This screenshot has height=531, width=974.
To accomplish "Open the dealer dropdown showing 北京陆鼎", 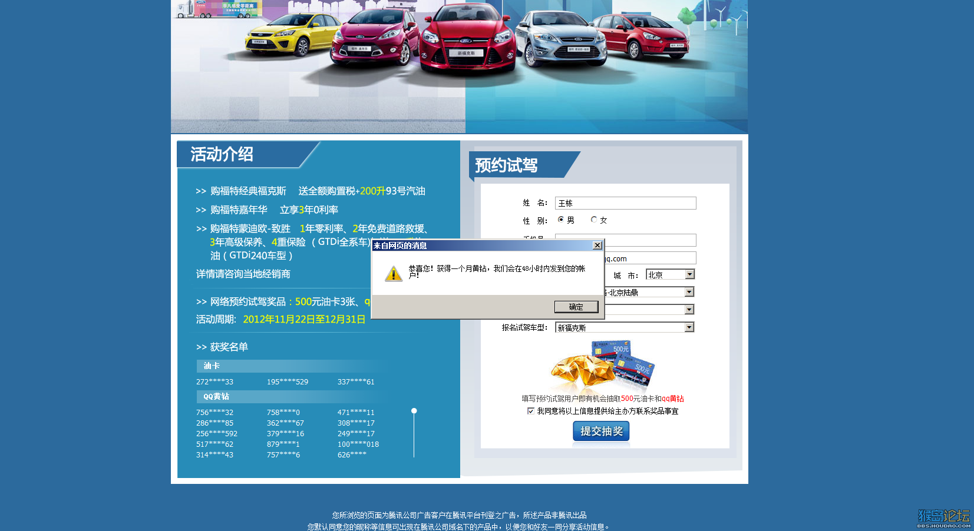I will 649,292.
